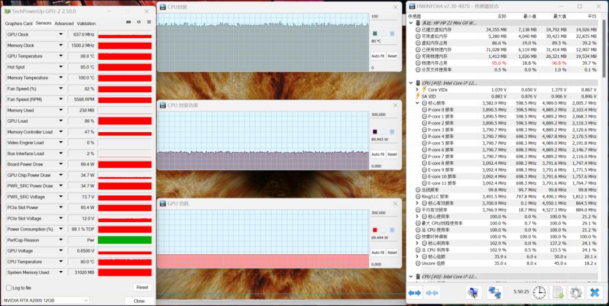Click the circle icon beside Uncore 倍频
Viewport: 609px width, 306px height.
(418, 263)
